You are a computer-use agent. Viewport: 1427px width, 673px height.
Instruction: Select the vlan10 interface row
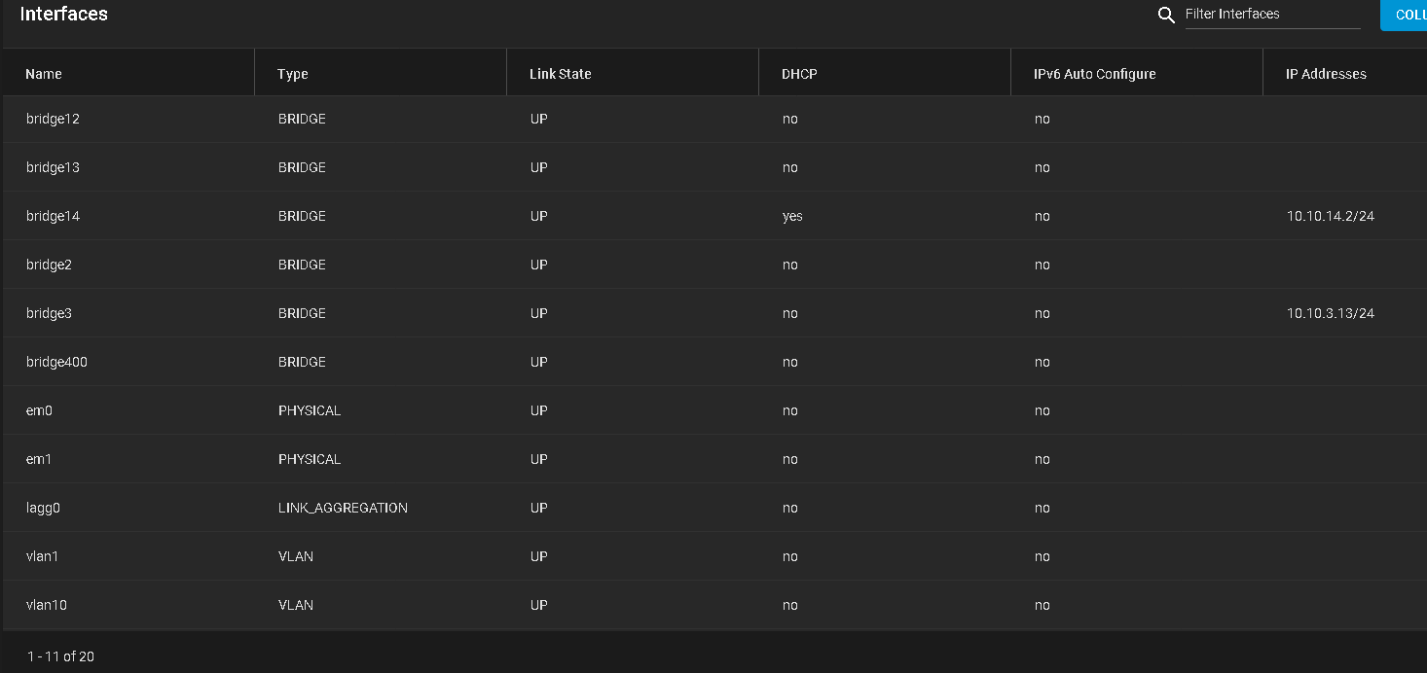pos(714,605)
